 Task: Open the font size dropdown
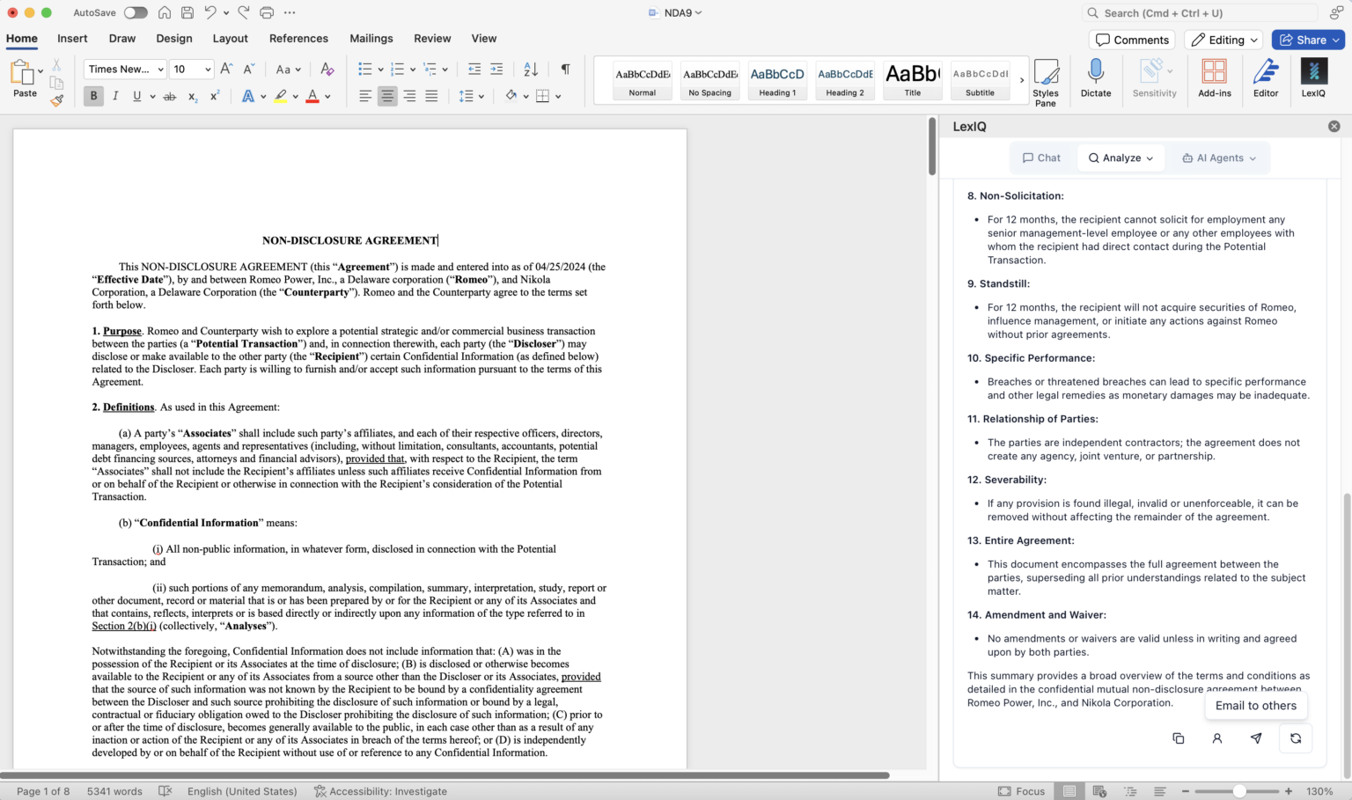click(x=208, y=70)
